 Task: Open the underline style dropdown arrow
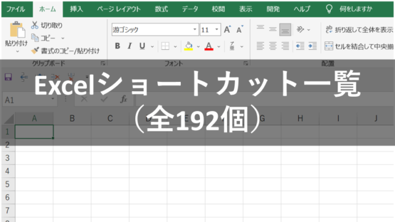[152, 47]
